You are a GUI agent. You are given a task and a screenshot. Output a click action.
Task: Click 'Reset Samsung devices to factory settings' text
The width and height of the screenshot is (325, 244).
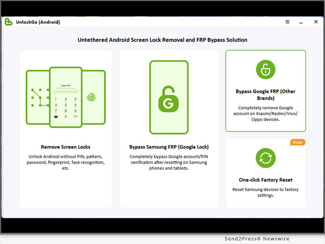click(266, 192)
